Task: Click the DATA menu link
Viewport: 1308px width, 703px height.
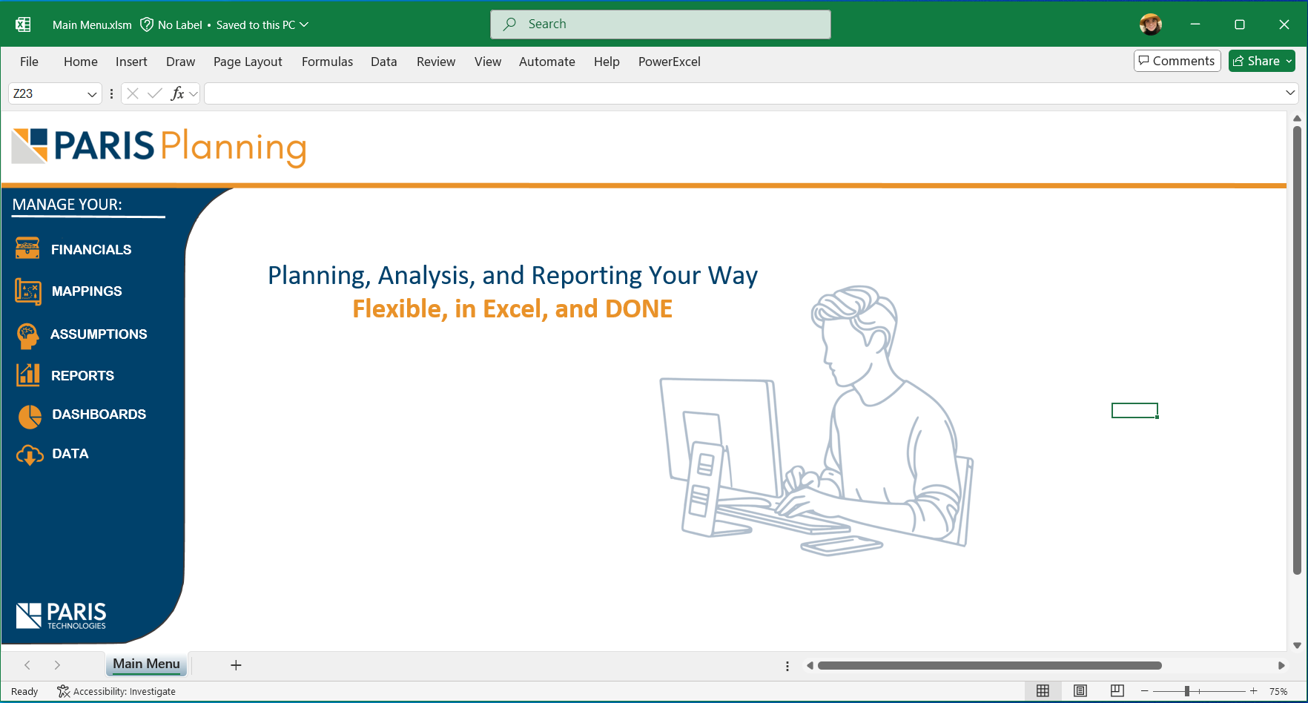Action: (x=70, y=454)
